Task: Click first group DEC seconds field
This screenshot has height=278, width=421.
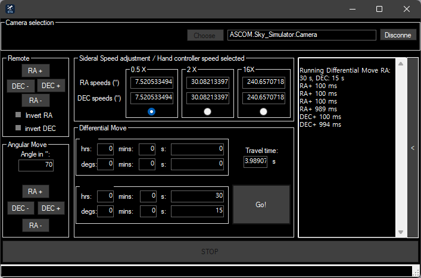Action: pyautogui.click(x=197, y=164)
